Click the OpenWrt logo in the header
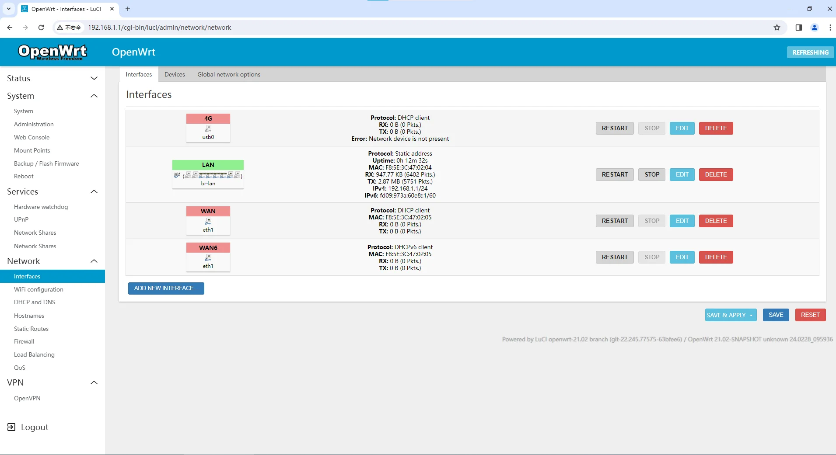The width and height of the screenshot is (836, 455). click(x=52, y=52)
